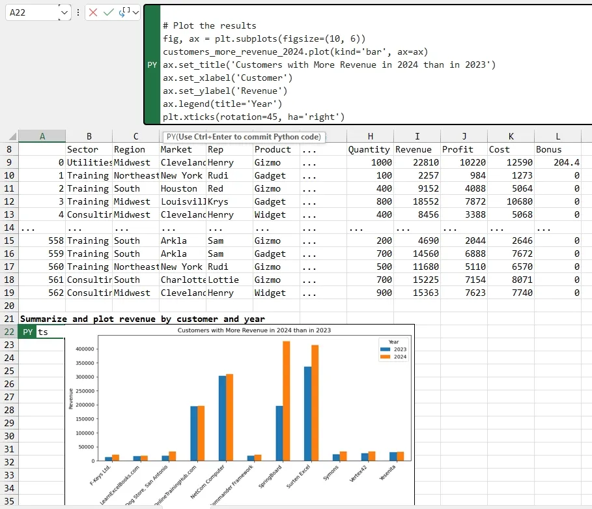Expand the Name Box dropdown arrow

coord(64,12)
